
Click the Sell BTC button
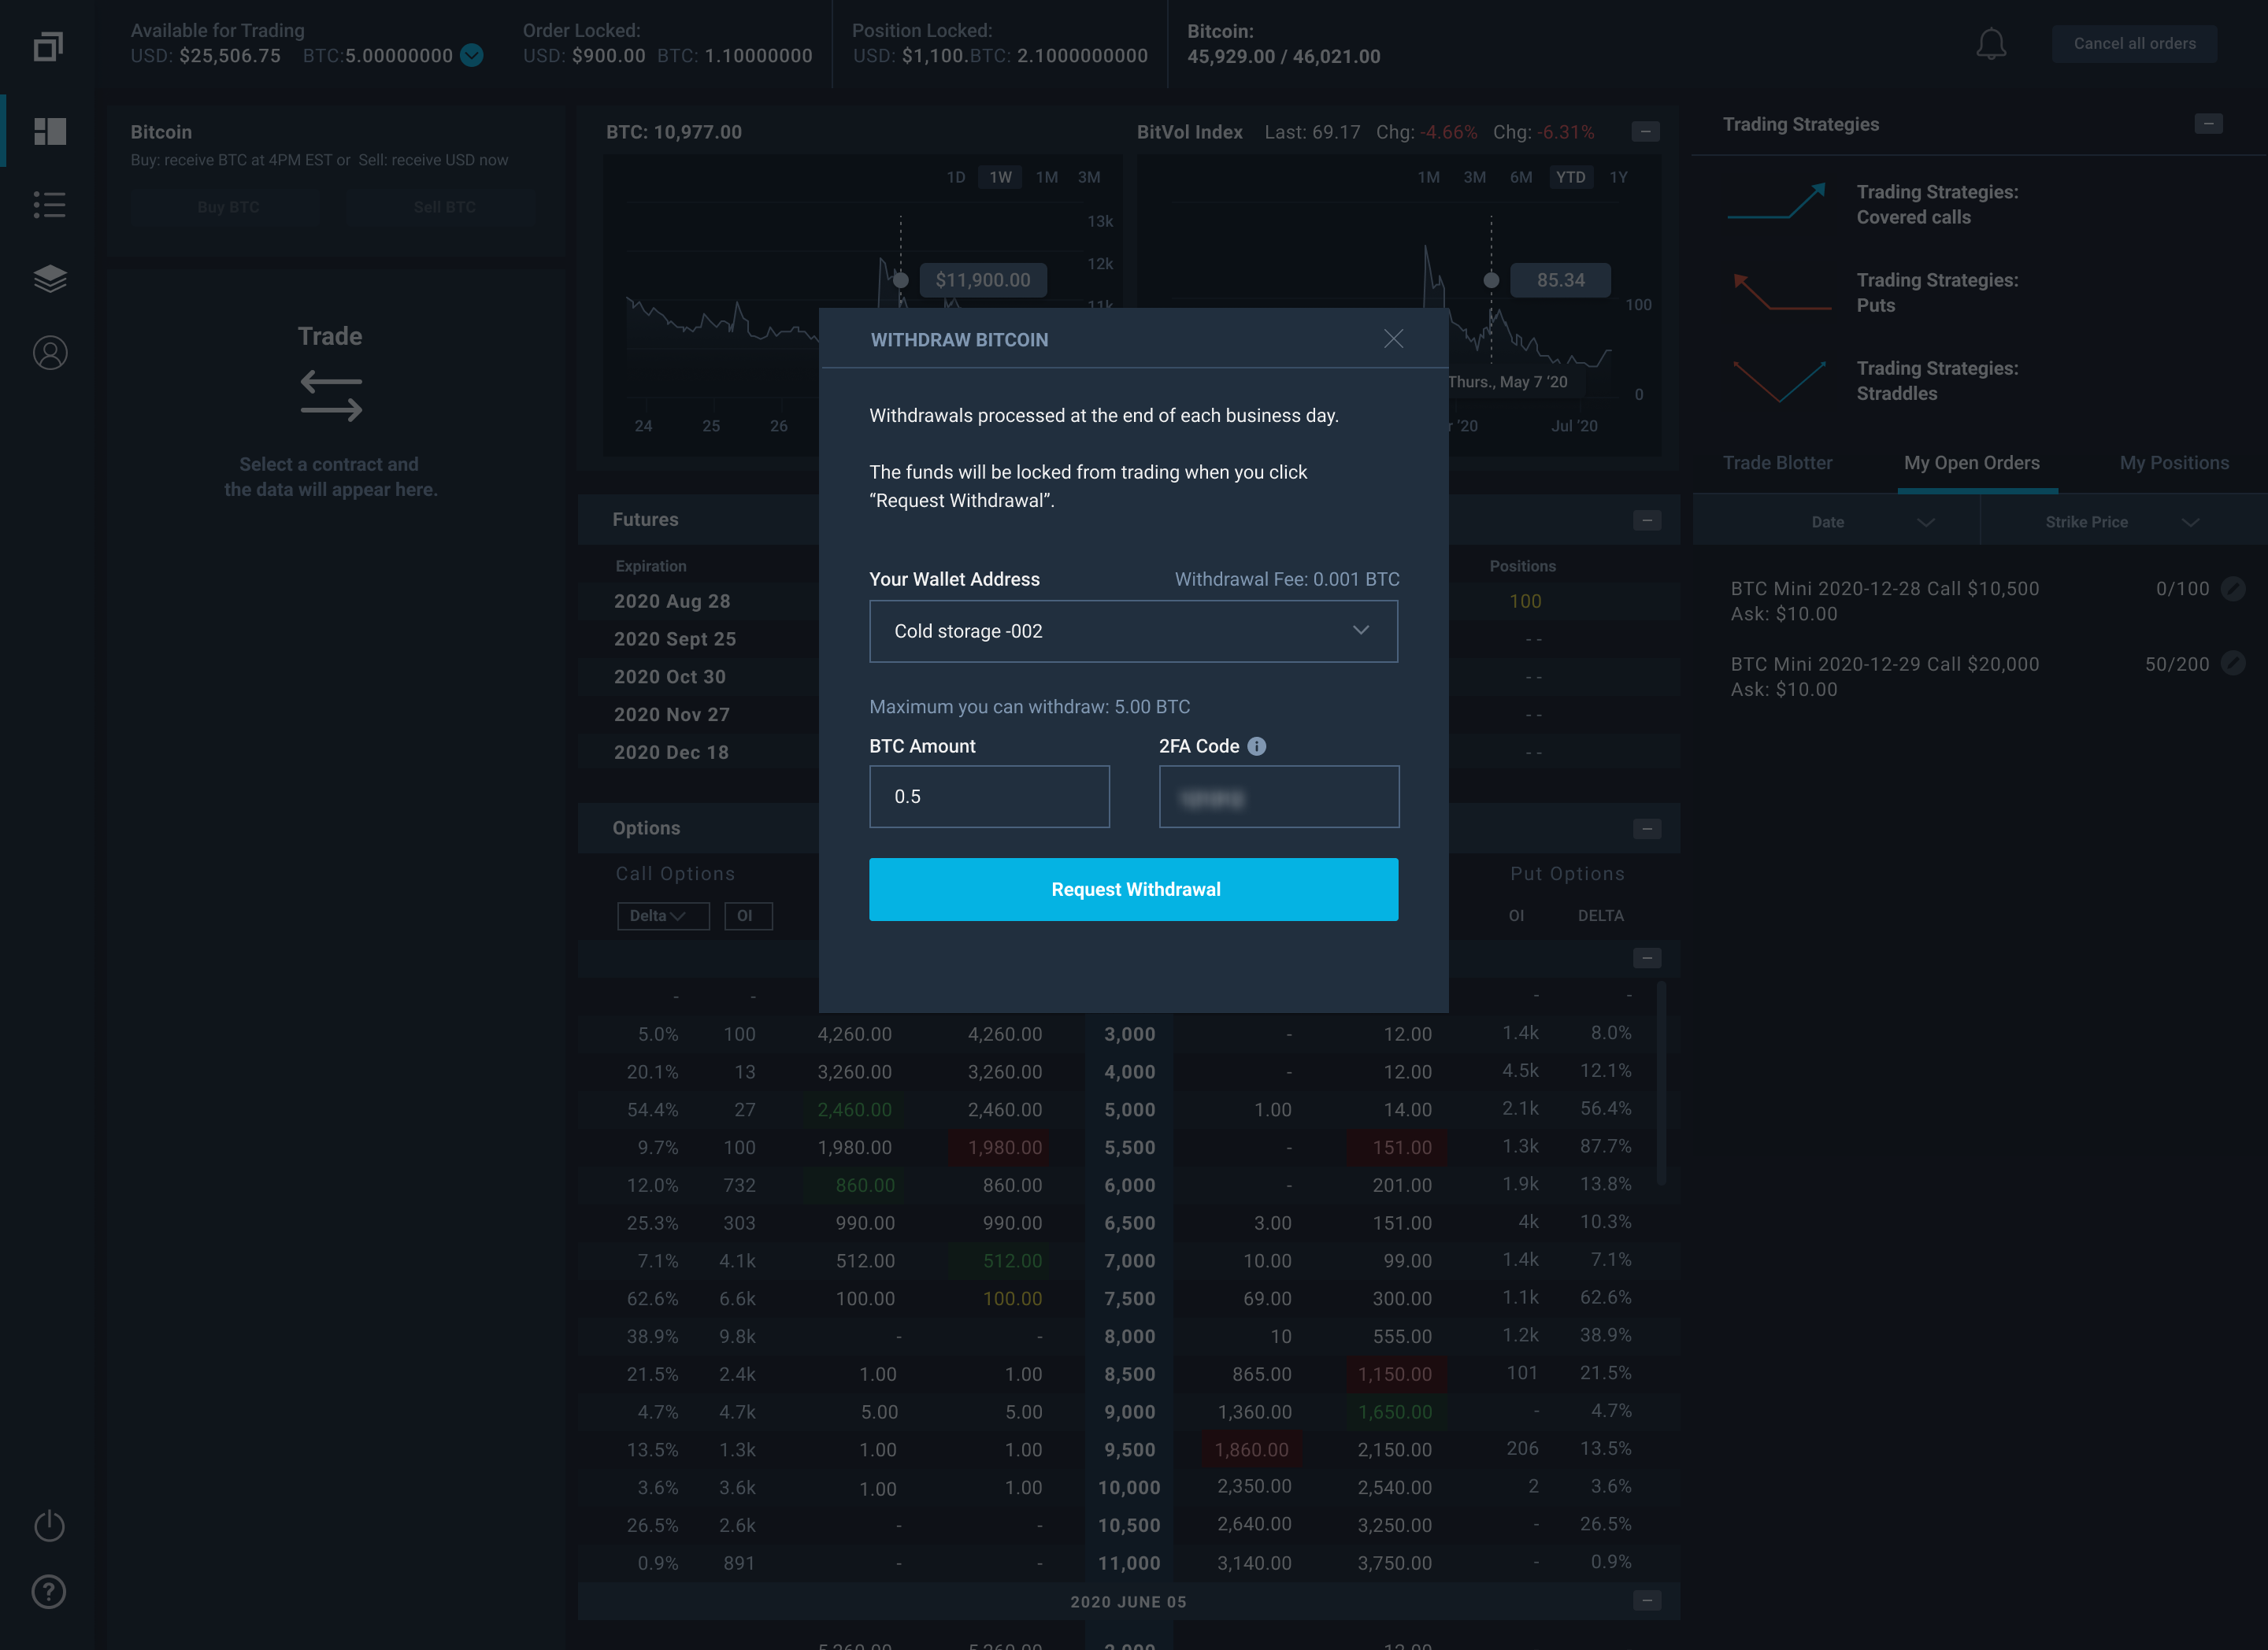444,207
